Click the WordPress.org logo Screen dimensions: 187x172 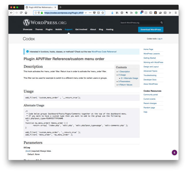pos(45,22)
